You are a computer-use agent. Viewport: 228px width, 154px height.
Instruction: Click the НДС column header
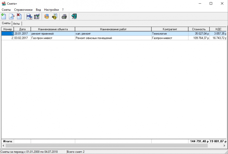(218, 29)
